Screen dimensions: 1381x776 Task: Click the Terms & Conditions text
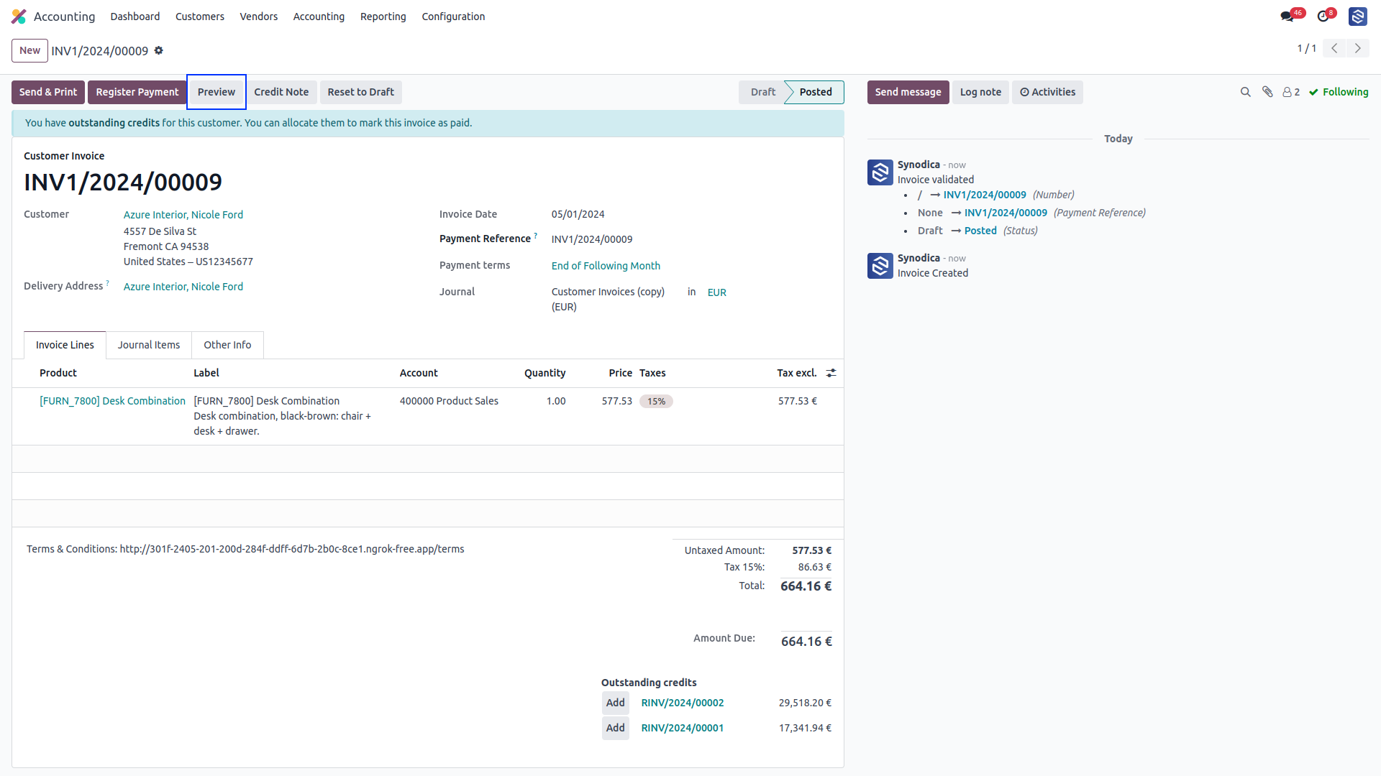tap(245, 549)
